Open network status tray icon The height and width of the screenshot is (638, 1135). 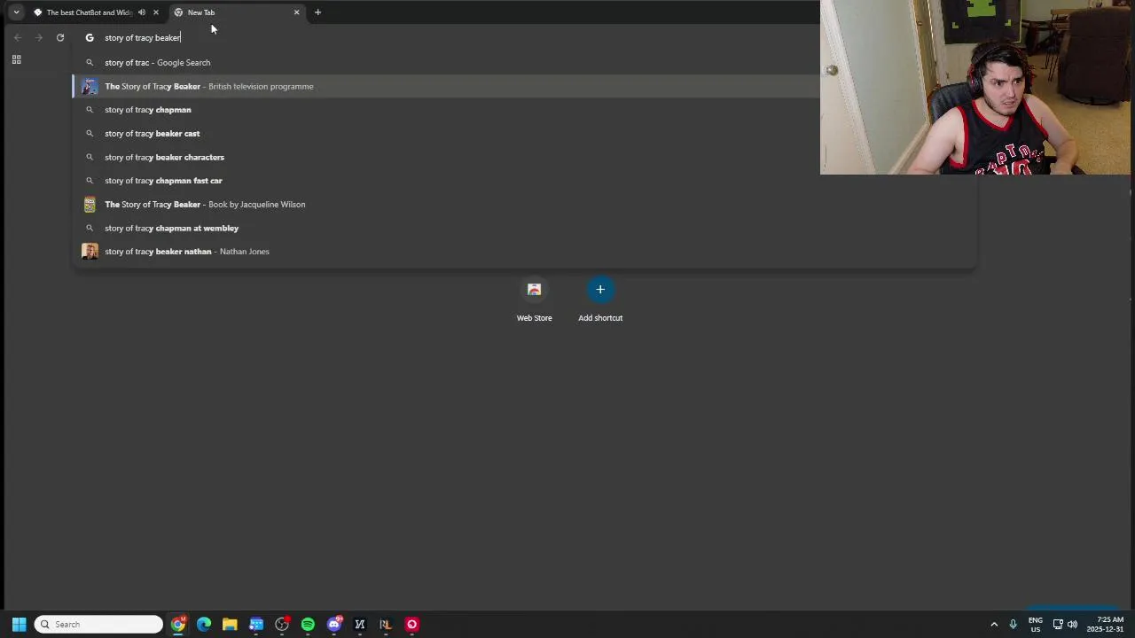pyautogui.click(x=1058, y=625)
